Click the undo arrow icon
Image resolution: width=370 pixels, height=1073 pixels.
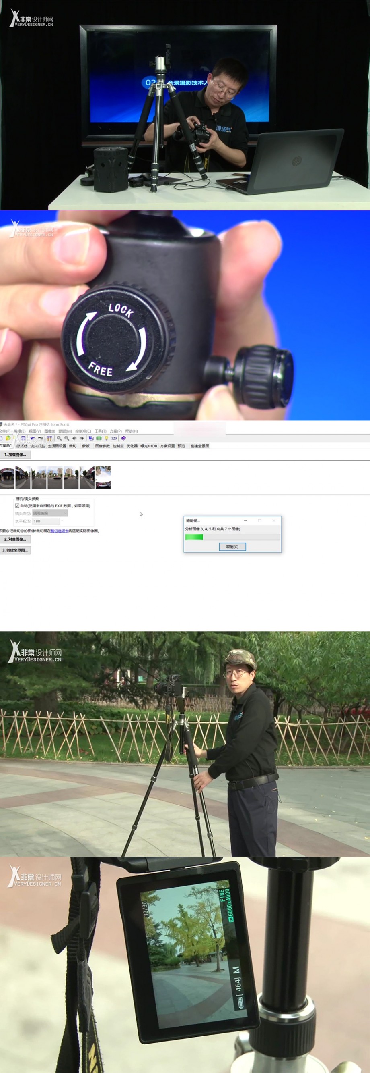click(33, 438)
